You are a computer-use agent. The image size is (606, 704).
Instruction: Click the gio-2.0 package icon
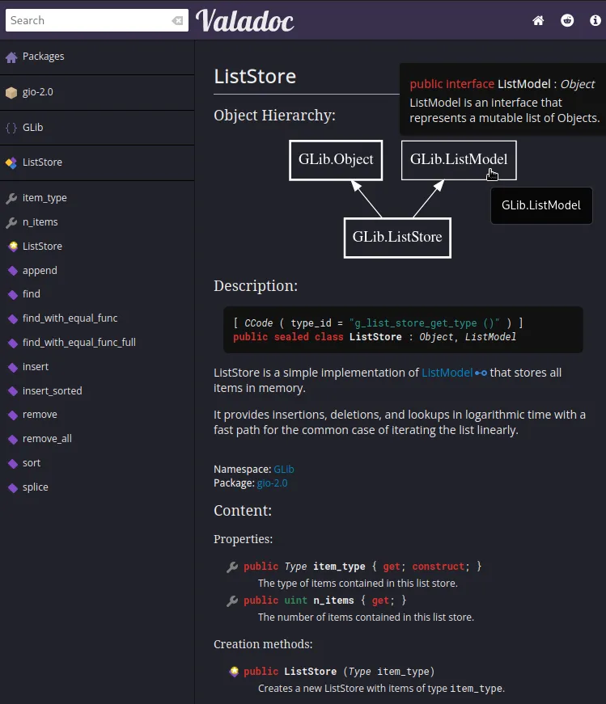[x=11, y=92]
